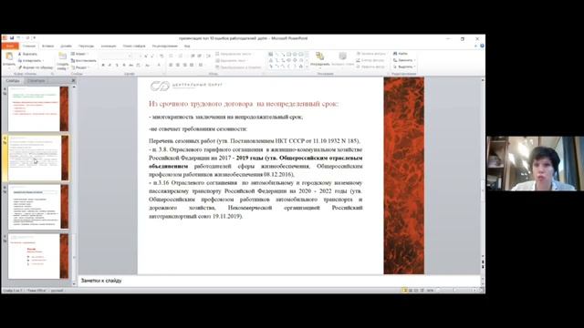Viewport: 584px width, 328px height.
Task: Click the Cut command
Action: pyautogui.click(x=28, y=55)
